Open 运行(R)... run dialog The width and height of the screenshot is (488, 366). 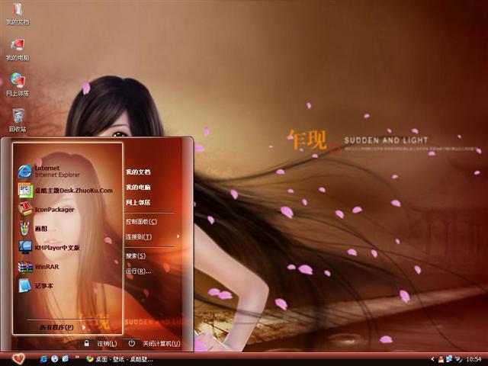point(138,271)
